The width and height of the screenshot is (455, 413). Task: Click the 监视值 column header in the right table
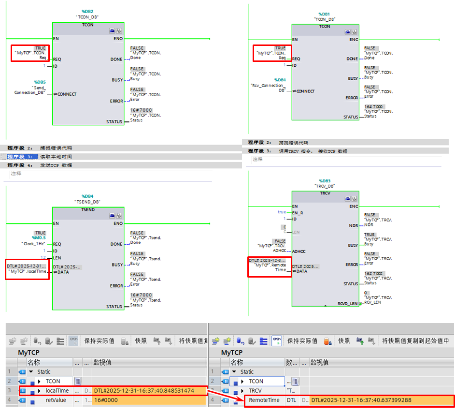tap(320, 362)
